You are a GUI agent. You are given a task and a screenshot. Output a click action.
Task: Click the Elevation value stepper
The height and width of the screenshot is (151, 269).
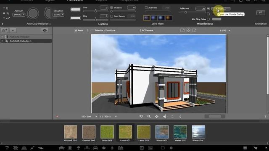pos(63,15)
